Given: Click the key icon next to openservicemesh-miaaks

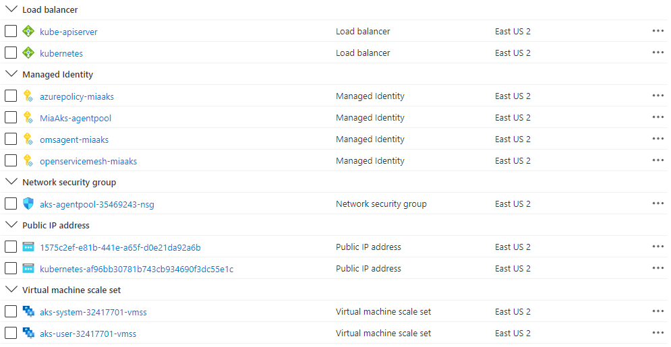Looking at the screenshot, I should (28, 160).
